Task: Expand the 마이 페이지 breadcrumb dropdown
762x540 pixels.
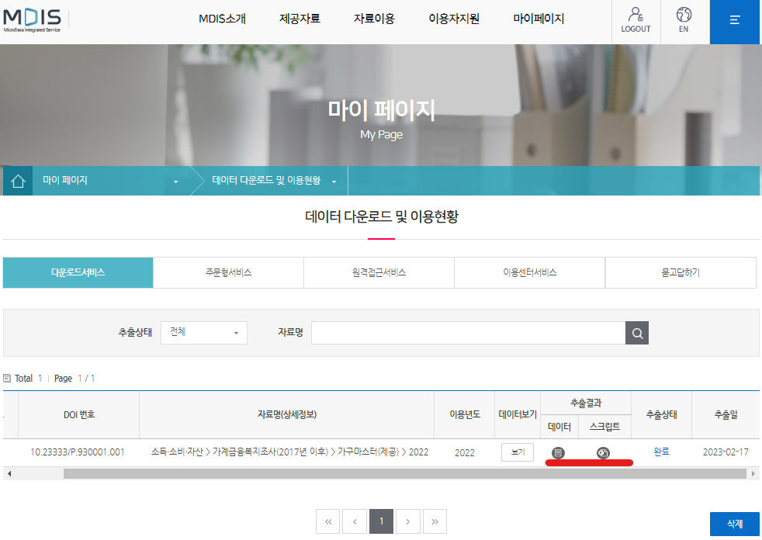Action: coord(176,182)
